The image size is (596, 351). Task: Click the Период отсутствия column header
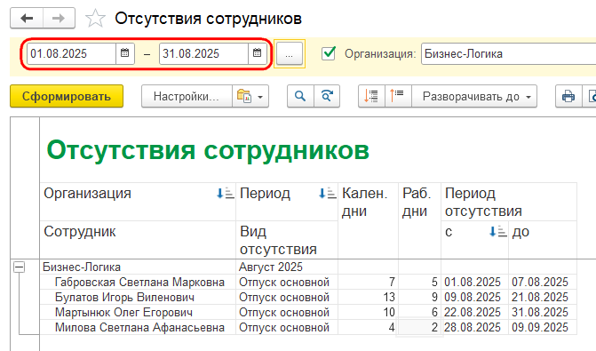(x=509, y=202)
